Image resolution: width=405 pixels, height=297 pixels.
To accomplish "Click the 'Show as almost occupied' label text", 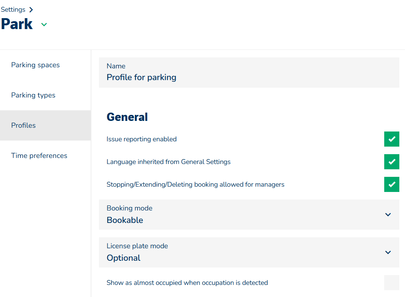I will tap(187, 283).
